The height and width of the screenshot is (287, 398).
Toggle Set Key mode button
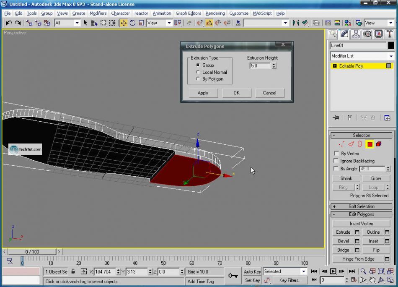point(252,280)
